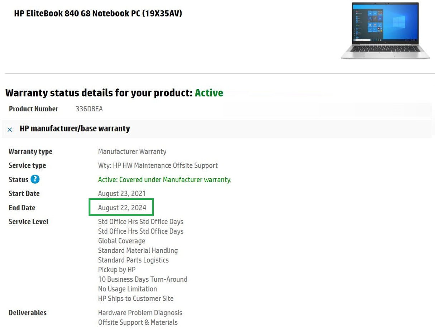Image resolution: width=435 pixels, height=333 pixels.
Task: Select Manufacturer Warranty text
Action: (132, 151)
